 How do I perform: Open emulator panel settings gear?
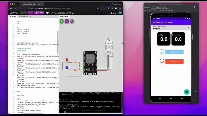195,7
